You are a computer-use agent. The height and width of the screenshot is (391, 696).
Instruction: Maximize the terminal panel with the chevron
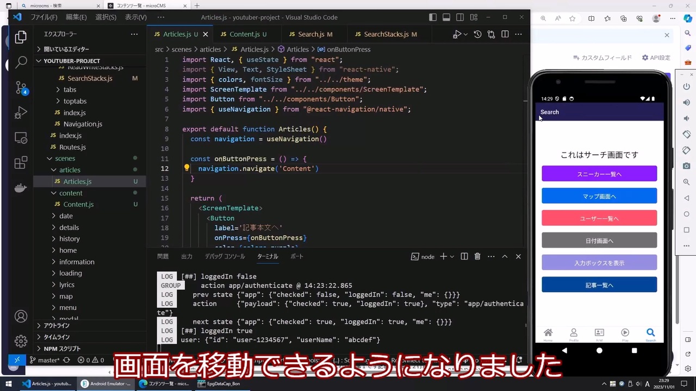point(505,256)
